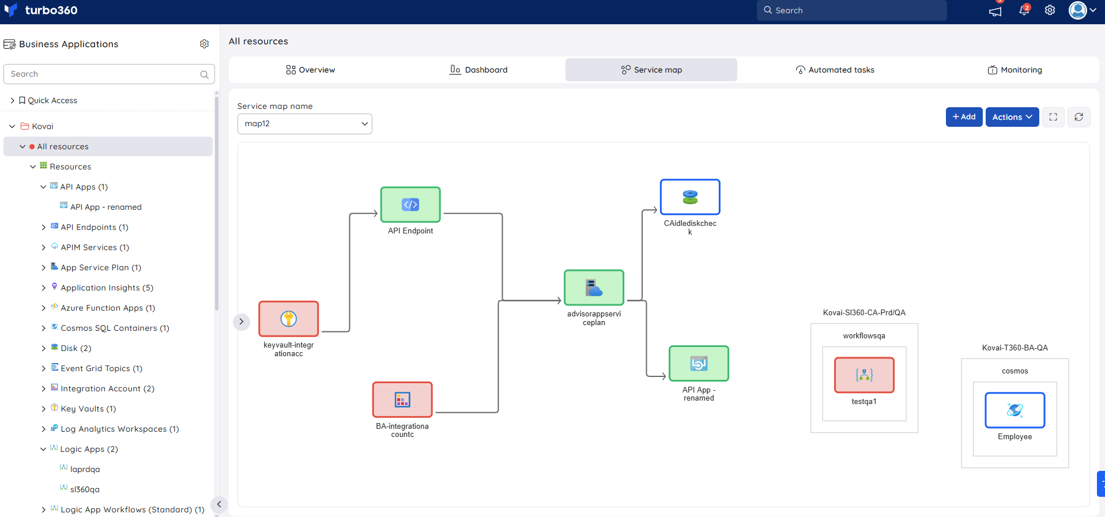Collapse the Kovai folder
The image size is (1105, 517).
[x=13, y=126]
